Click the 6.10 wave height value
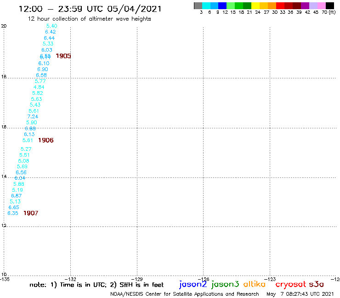 pyautogui.click(x=44, y=63)
